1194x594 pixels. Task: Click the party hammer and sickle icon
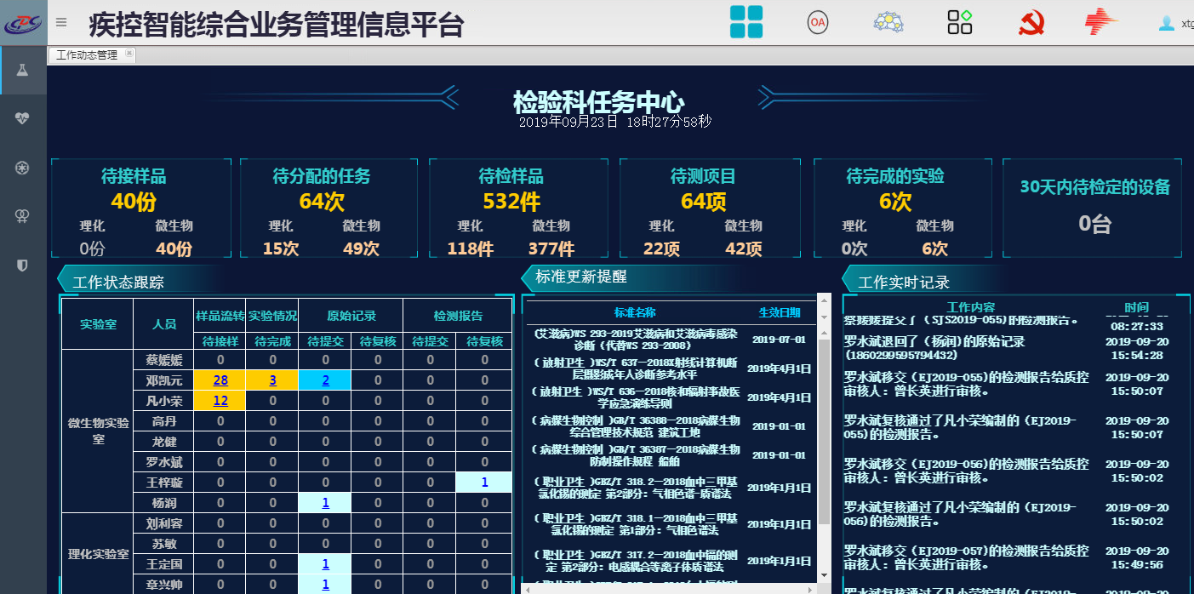coord(1031,22)
